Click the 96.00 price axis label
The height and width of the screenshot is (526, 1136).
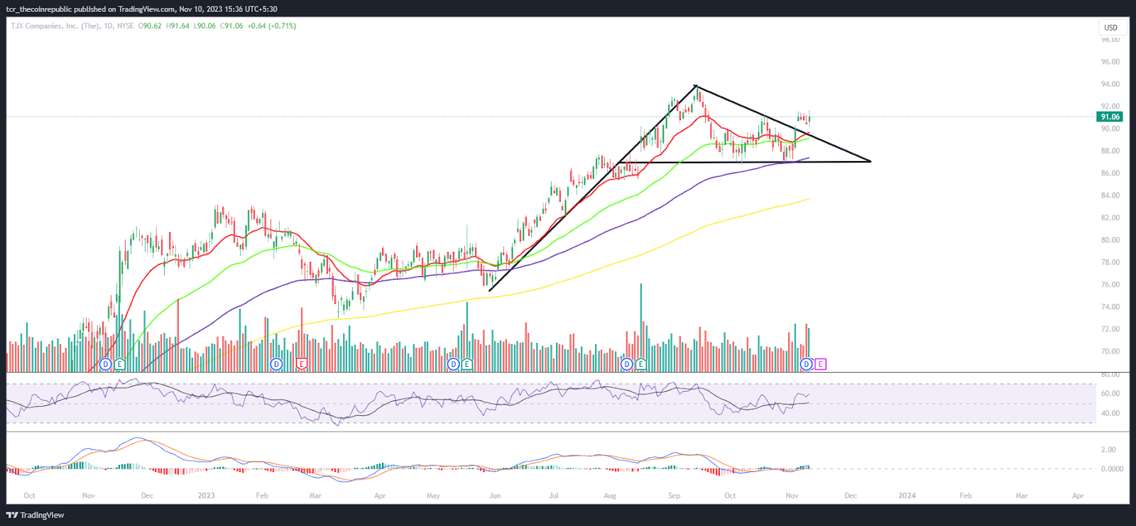[x=1110, y=62]
